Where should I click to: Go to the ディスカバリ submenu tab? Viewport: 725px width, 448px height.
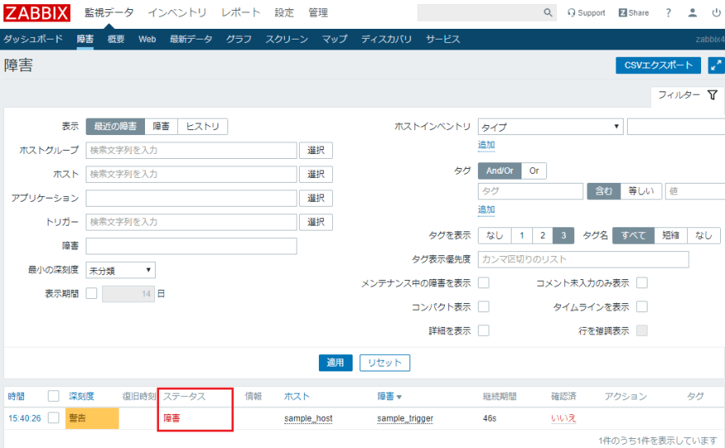click(386, 40)
